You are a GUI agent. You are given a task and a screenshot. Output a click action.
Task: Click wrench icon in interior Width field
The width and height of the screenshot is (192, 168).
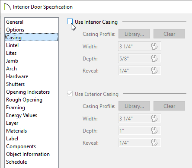click(x=155, y=46)
